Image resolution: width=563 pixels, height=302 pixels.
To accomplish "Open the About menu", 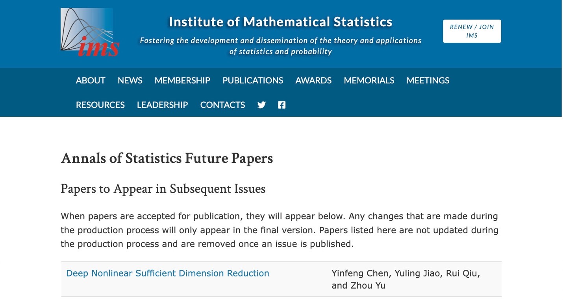I will 91,81.
